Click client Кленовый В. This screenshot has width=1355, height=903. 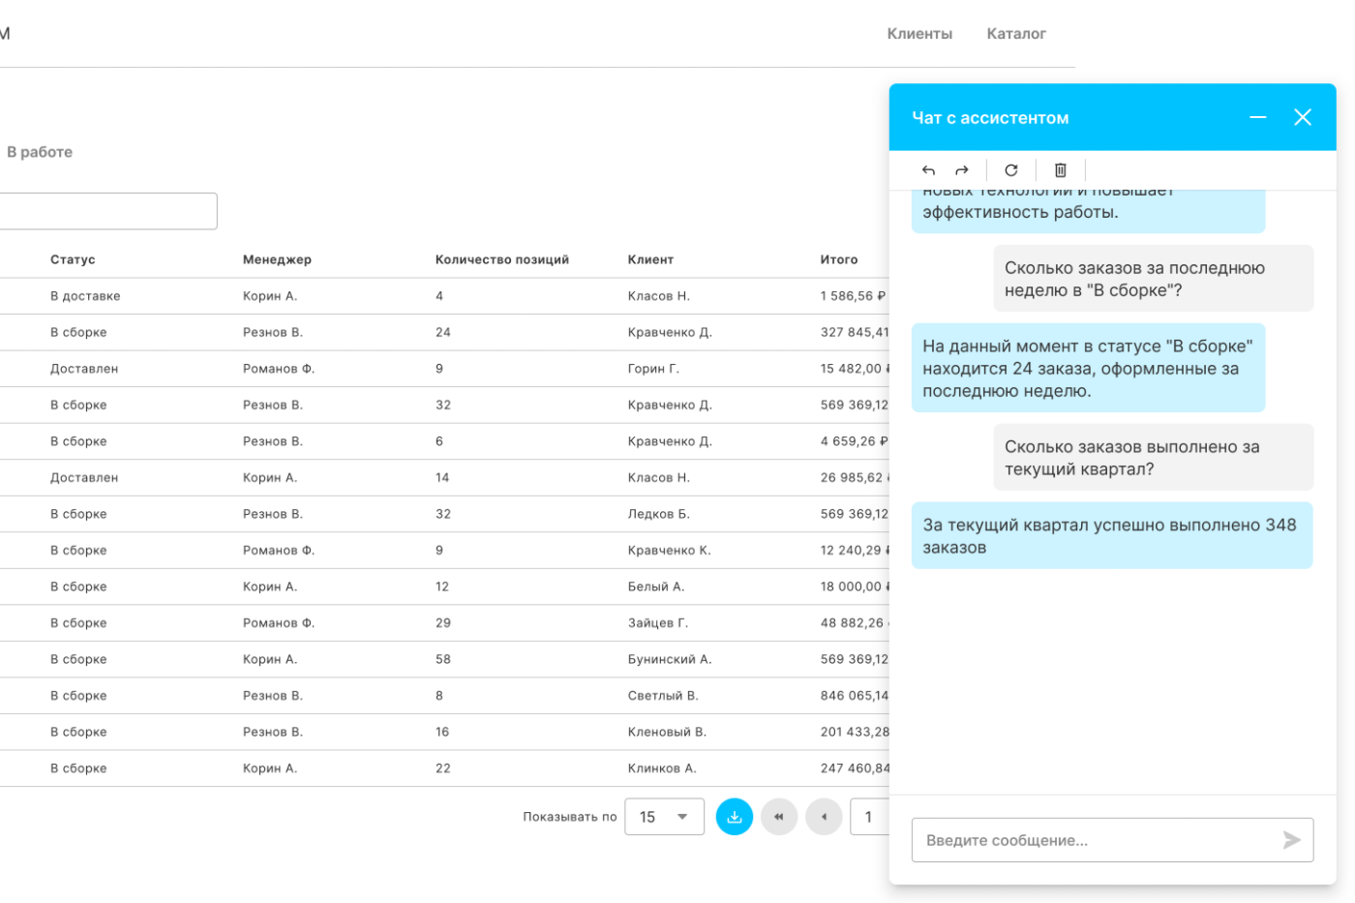[667, 732]
